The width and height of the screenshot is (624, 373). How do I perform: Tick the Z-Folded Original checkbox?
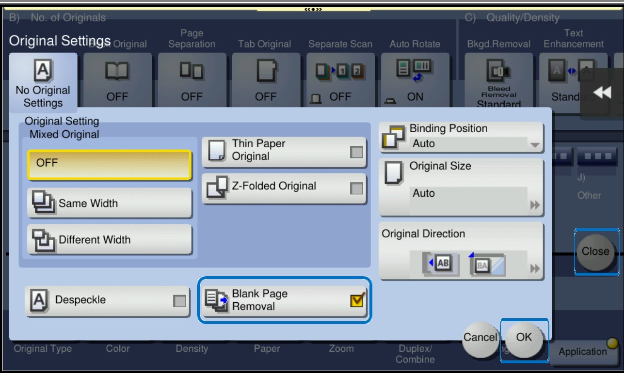tap(357, 188)
